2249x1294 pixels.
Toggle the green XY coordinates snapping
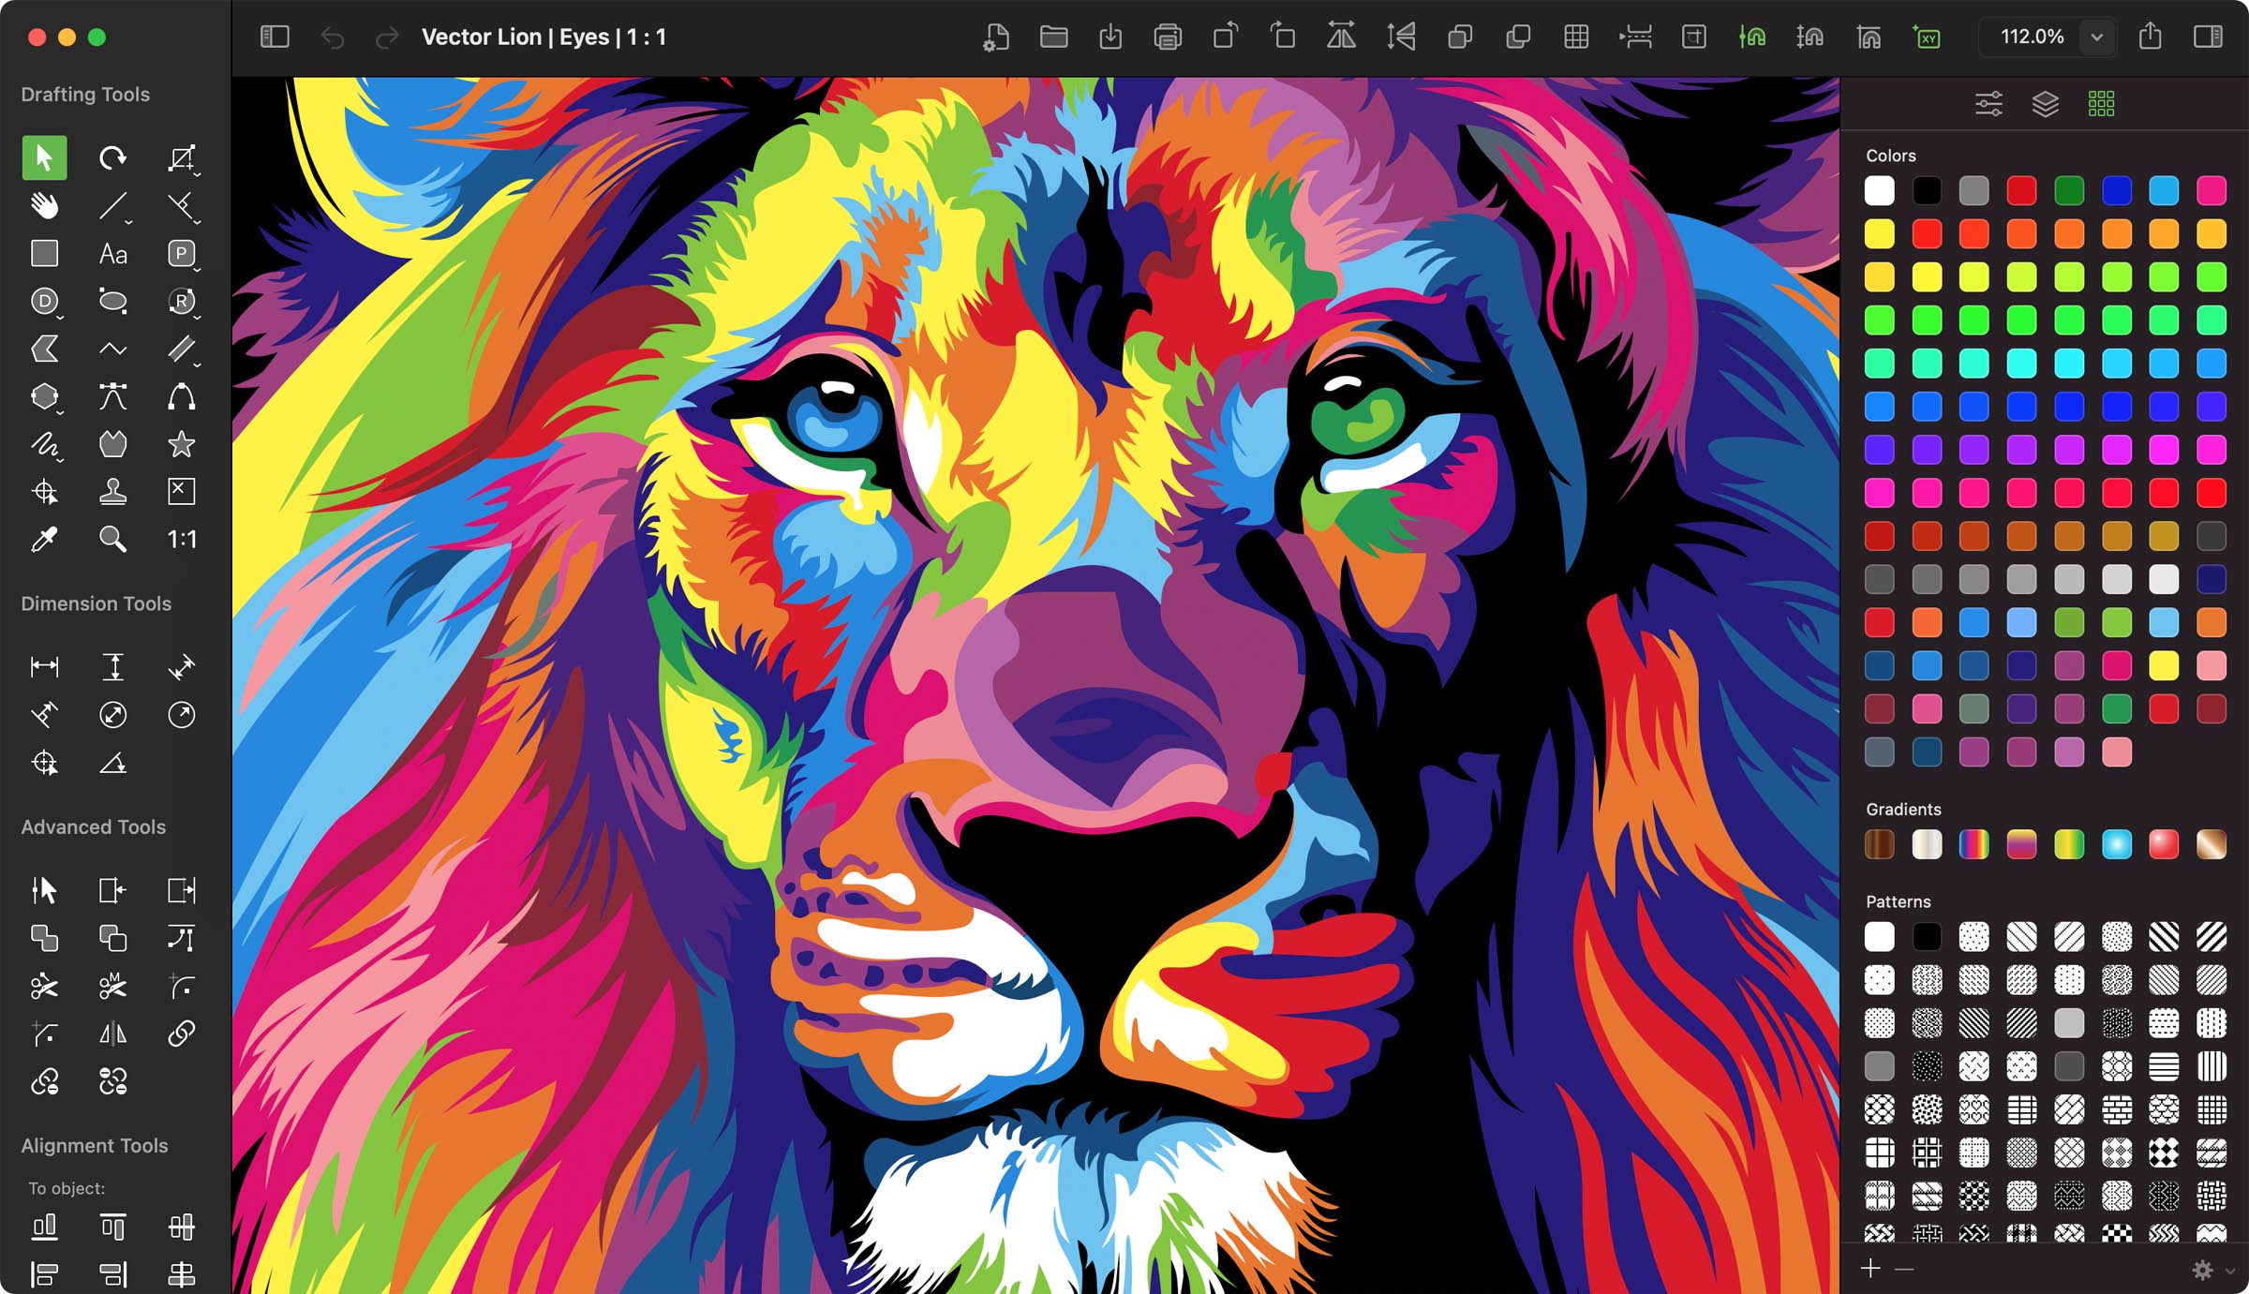[x=1927, y=37]
